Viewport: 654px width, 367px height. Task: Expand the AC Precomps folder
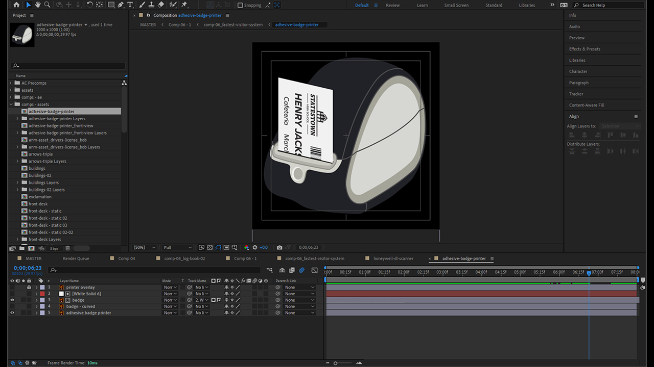click(11, 83)
